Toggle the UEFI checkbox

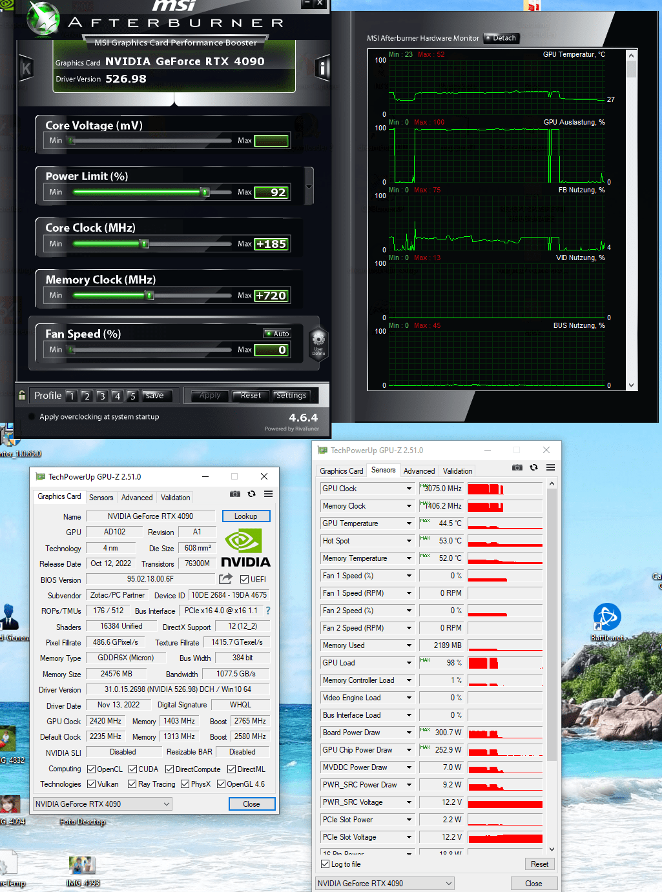click(245, 579)
